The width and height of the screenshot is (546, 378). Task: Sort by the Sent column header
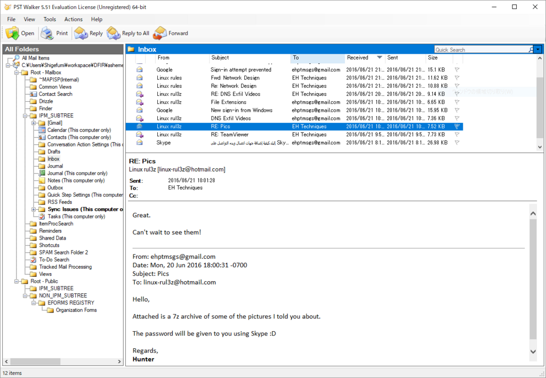click(405, 57)
